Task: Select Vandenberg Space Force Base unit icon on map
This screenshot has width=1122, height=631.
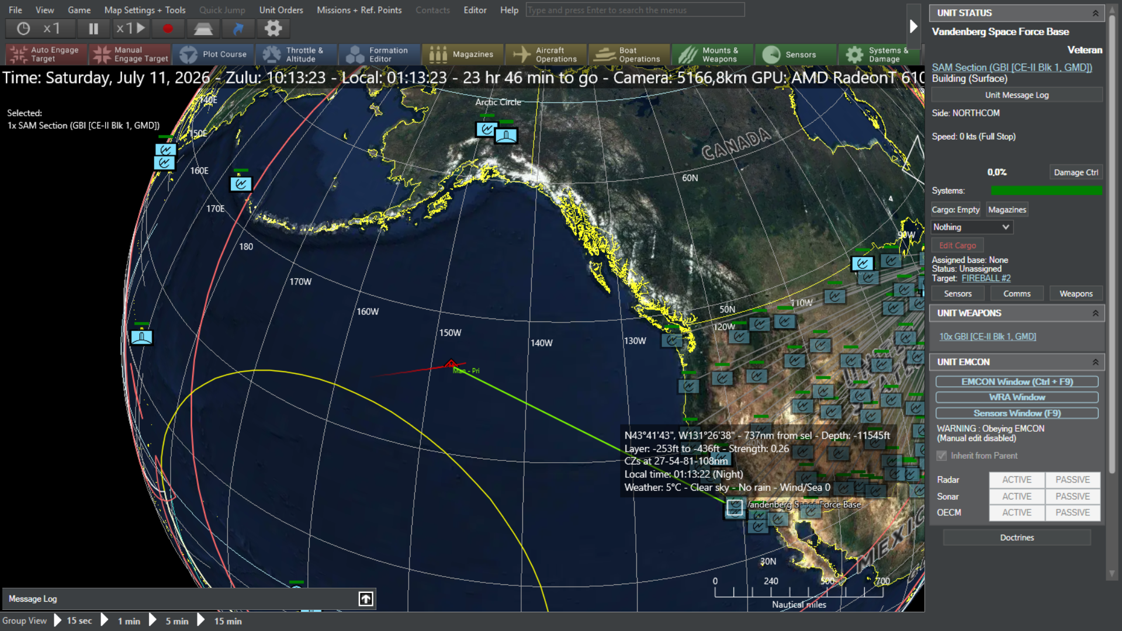Action: [x=735, y=507]
